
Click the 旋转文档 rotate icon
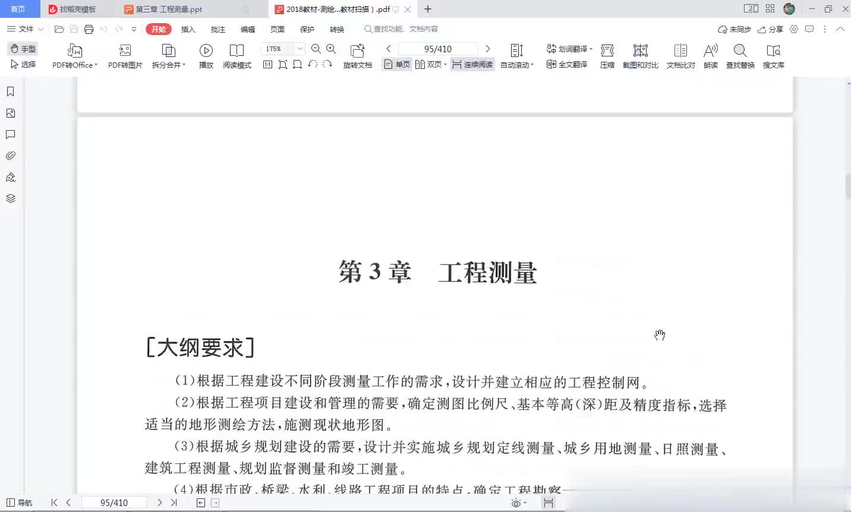tap(357, 50)
